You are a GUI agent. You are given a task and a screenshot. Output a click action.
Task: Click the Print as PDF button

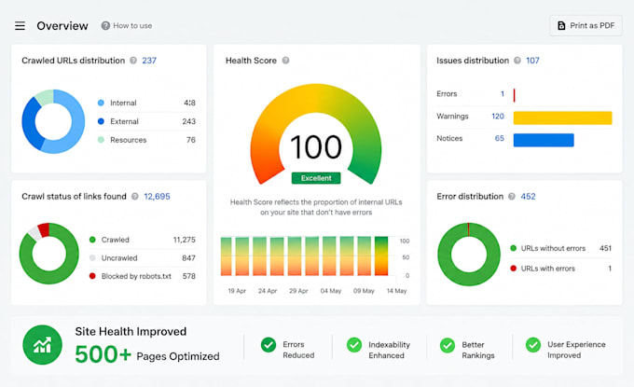(586, 25)
